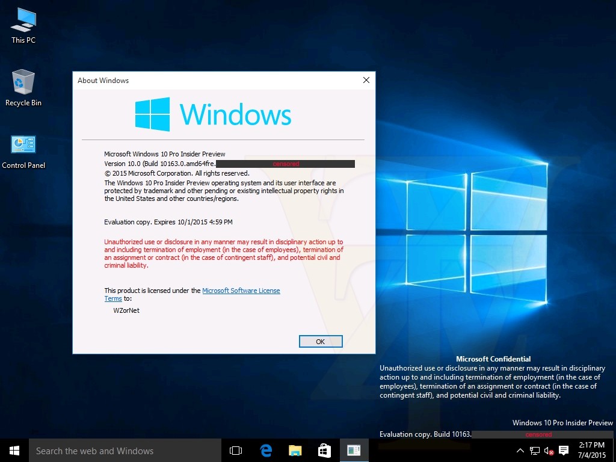Image resolution: width=616 pixels, height=462 pixels.
Task: Click the Windows Start button
Action: tap(14, 451)
